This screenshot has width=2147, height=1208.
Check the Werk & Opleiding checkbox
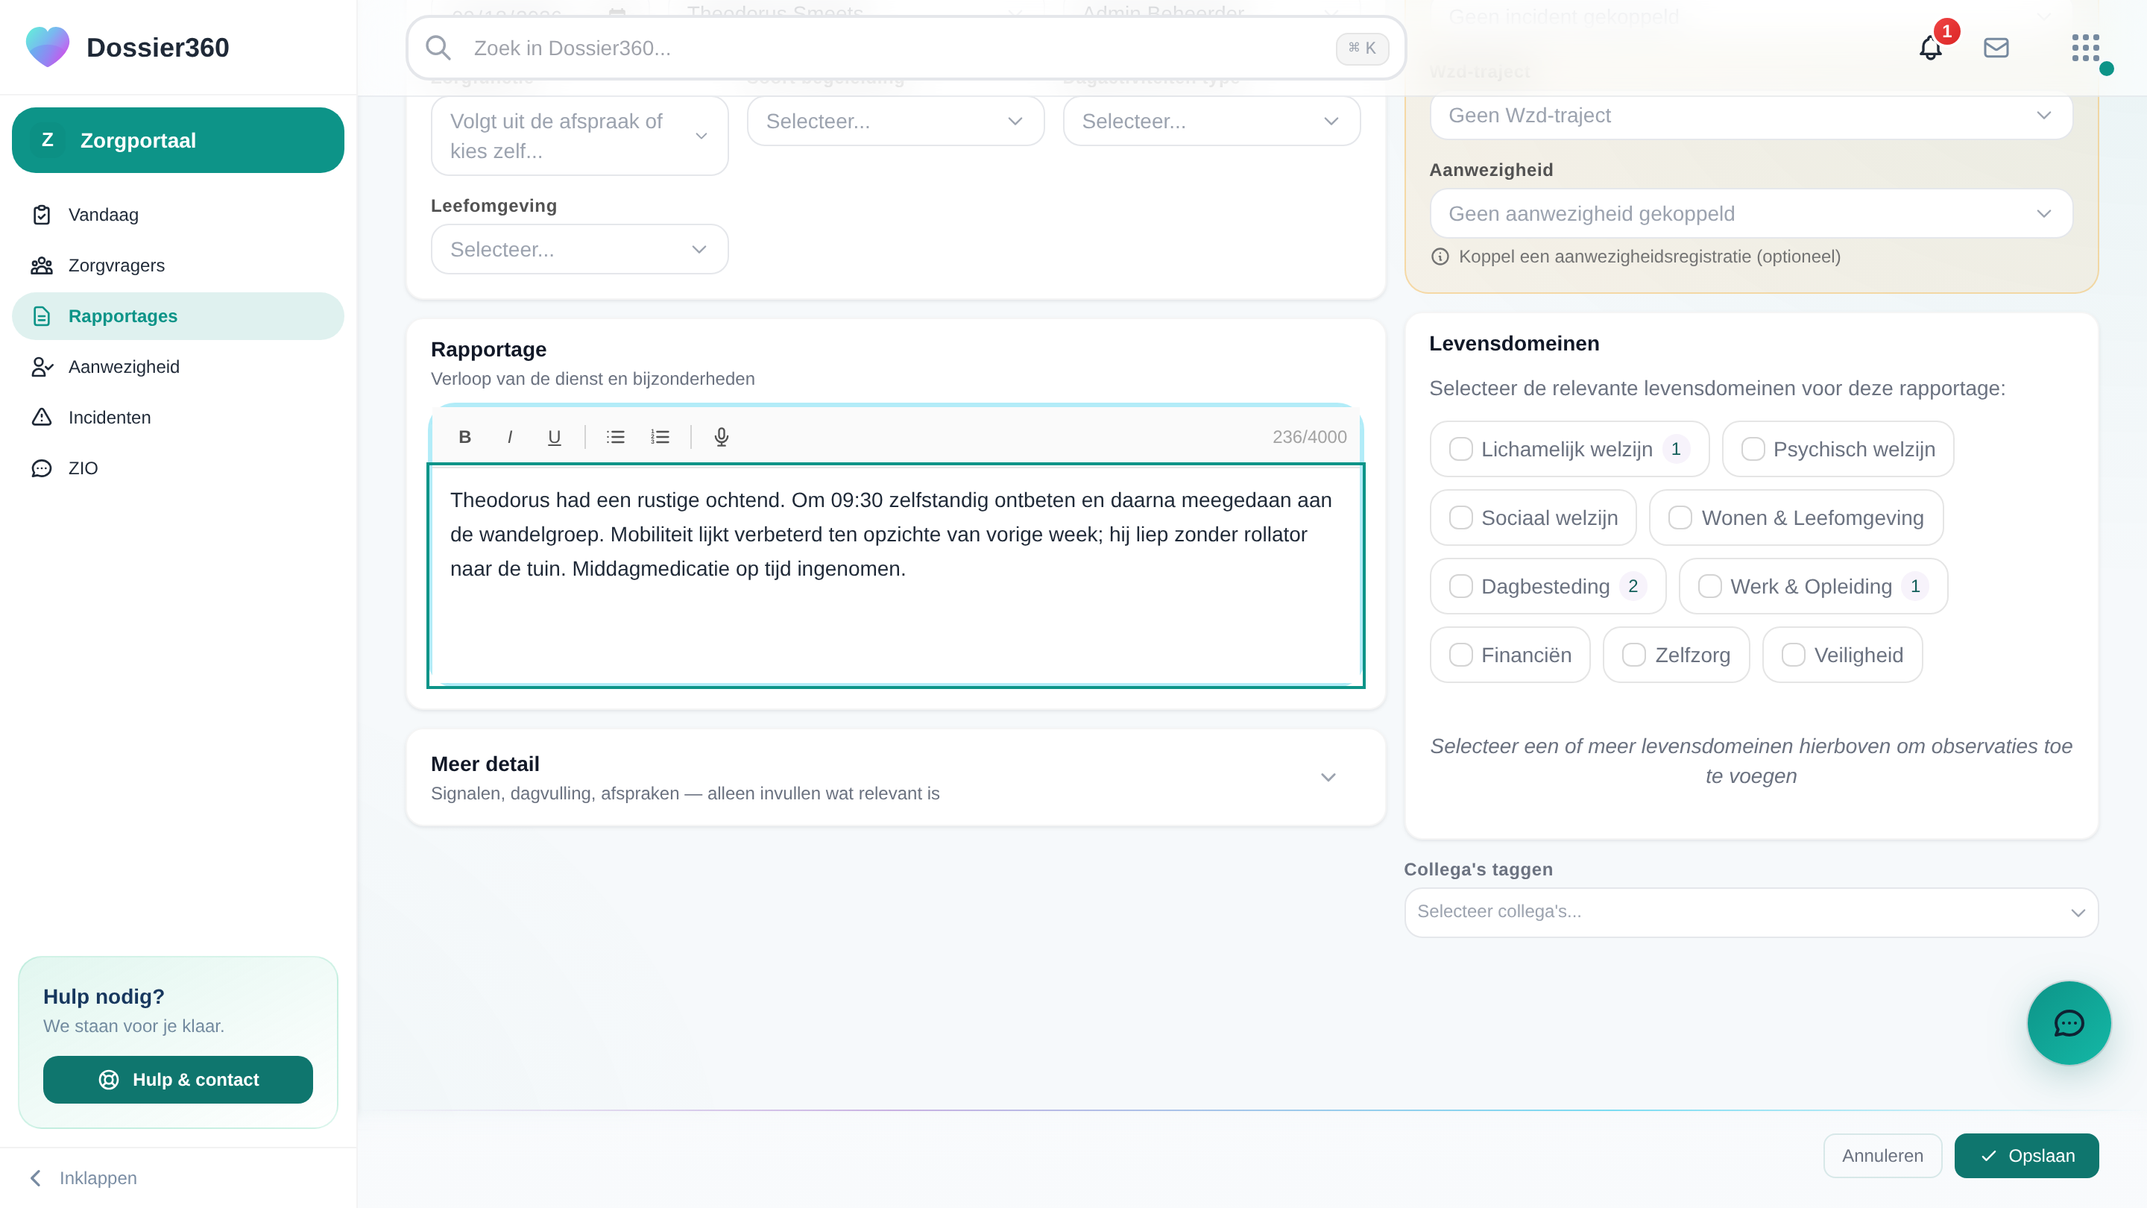1710,586
